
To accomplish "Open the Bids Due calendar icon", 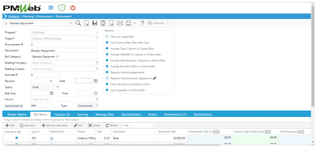I will (52, 93).
